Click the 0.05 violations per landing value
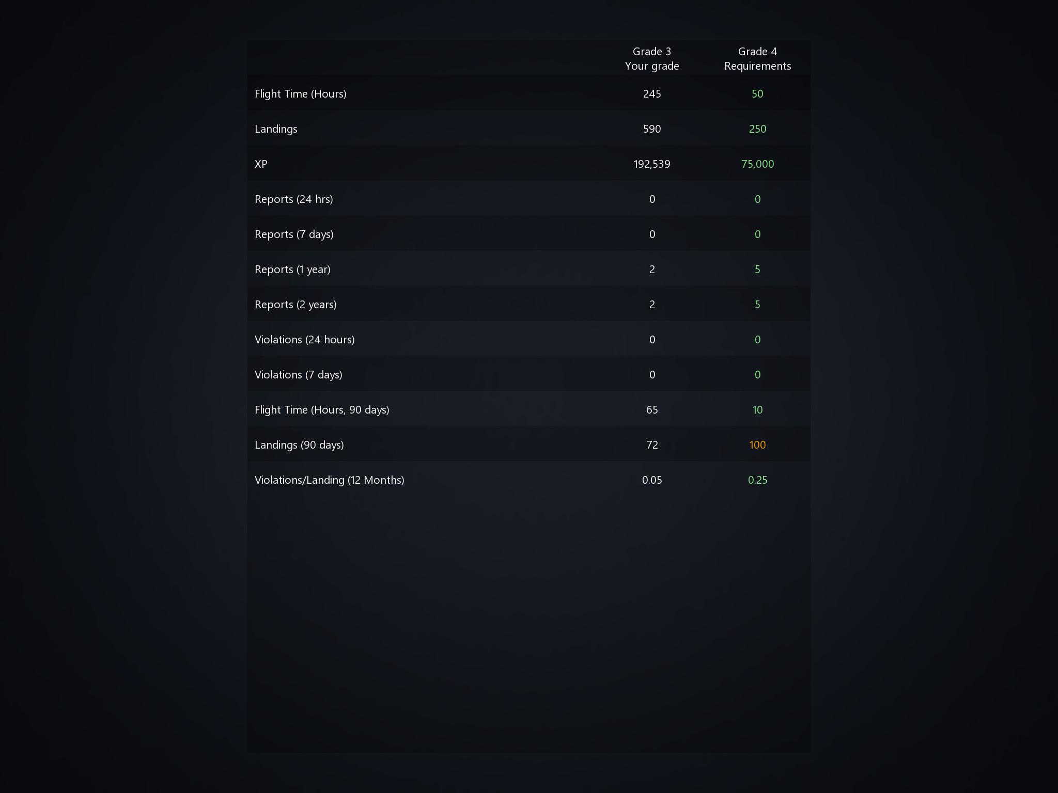The image size is (1058, 793). [651, 480]
